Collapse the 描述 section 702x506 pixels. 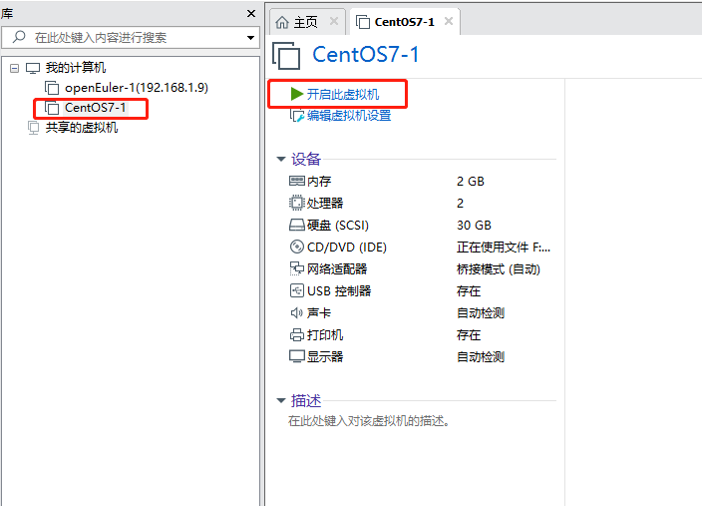coord(281,400)
